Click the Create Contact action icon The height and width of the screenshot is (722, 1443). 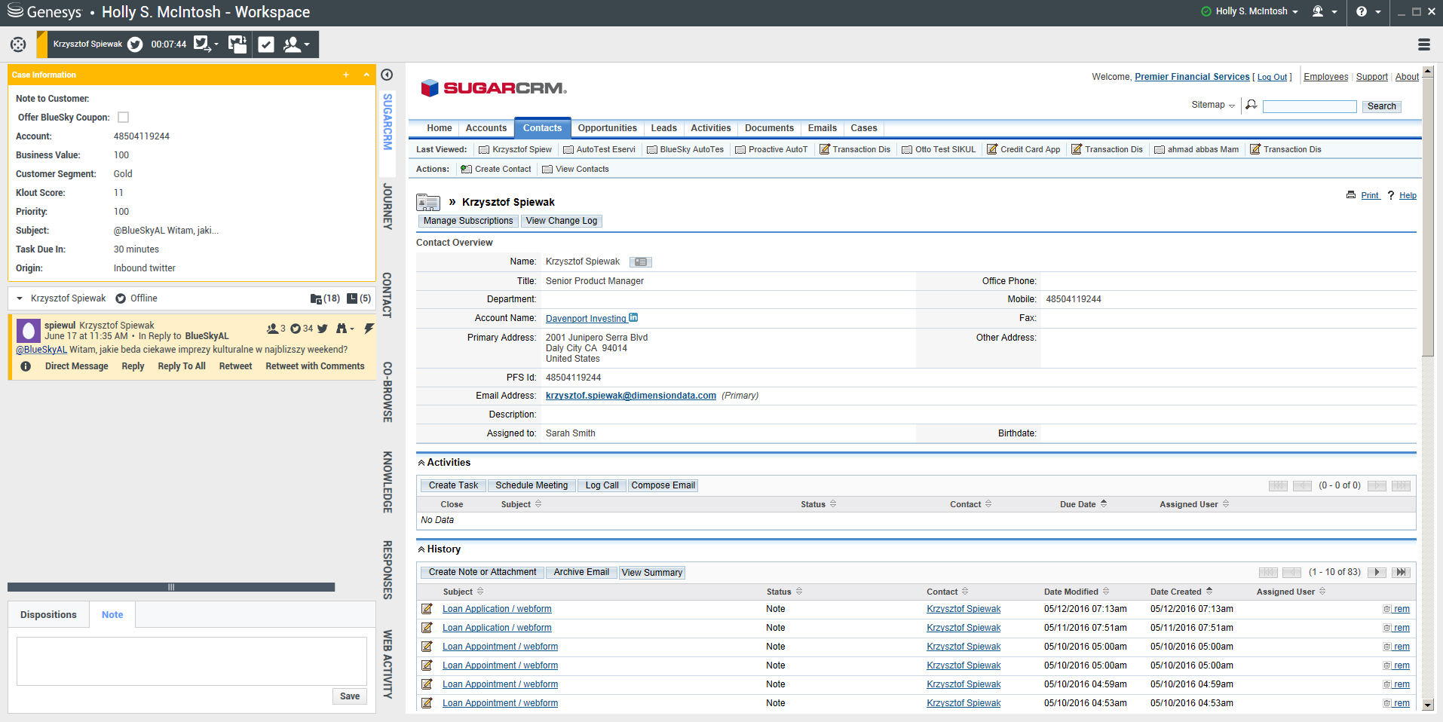(x=466, y=169)
